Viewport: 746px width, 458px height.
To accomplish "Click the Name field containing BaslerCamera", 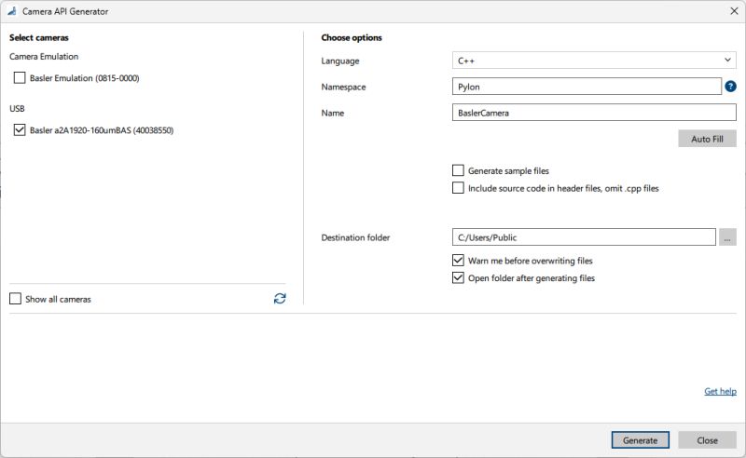I will pos(593,113).
